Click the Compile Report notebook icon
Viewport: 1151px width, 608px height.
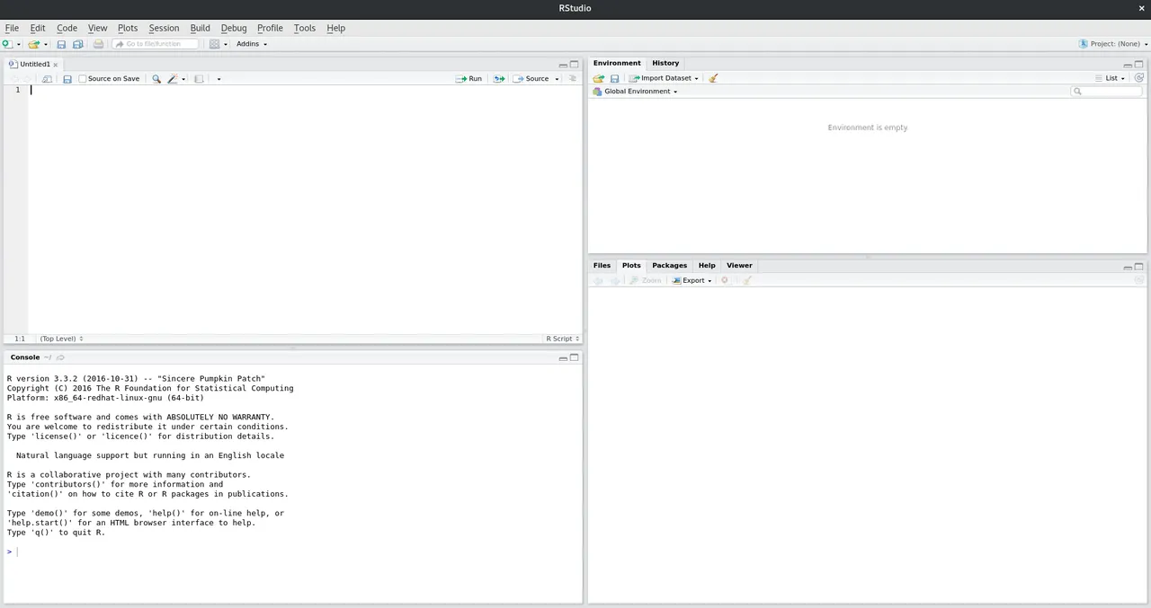[x=199, y=79]
